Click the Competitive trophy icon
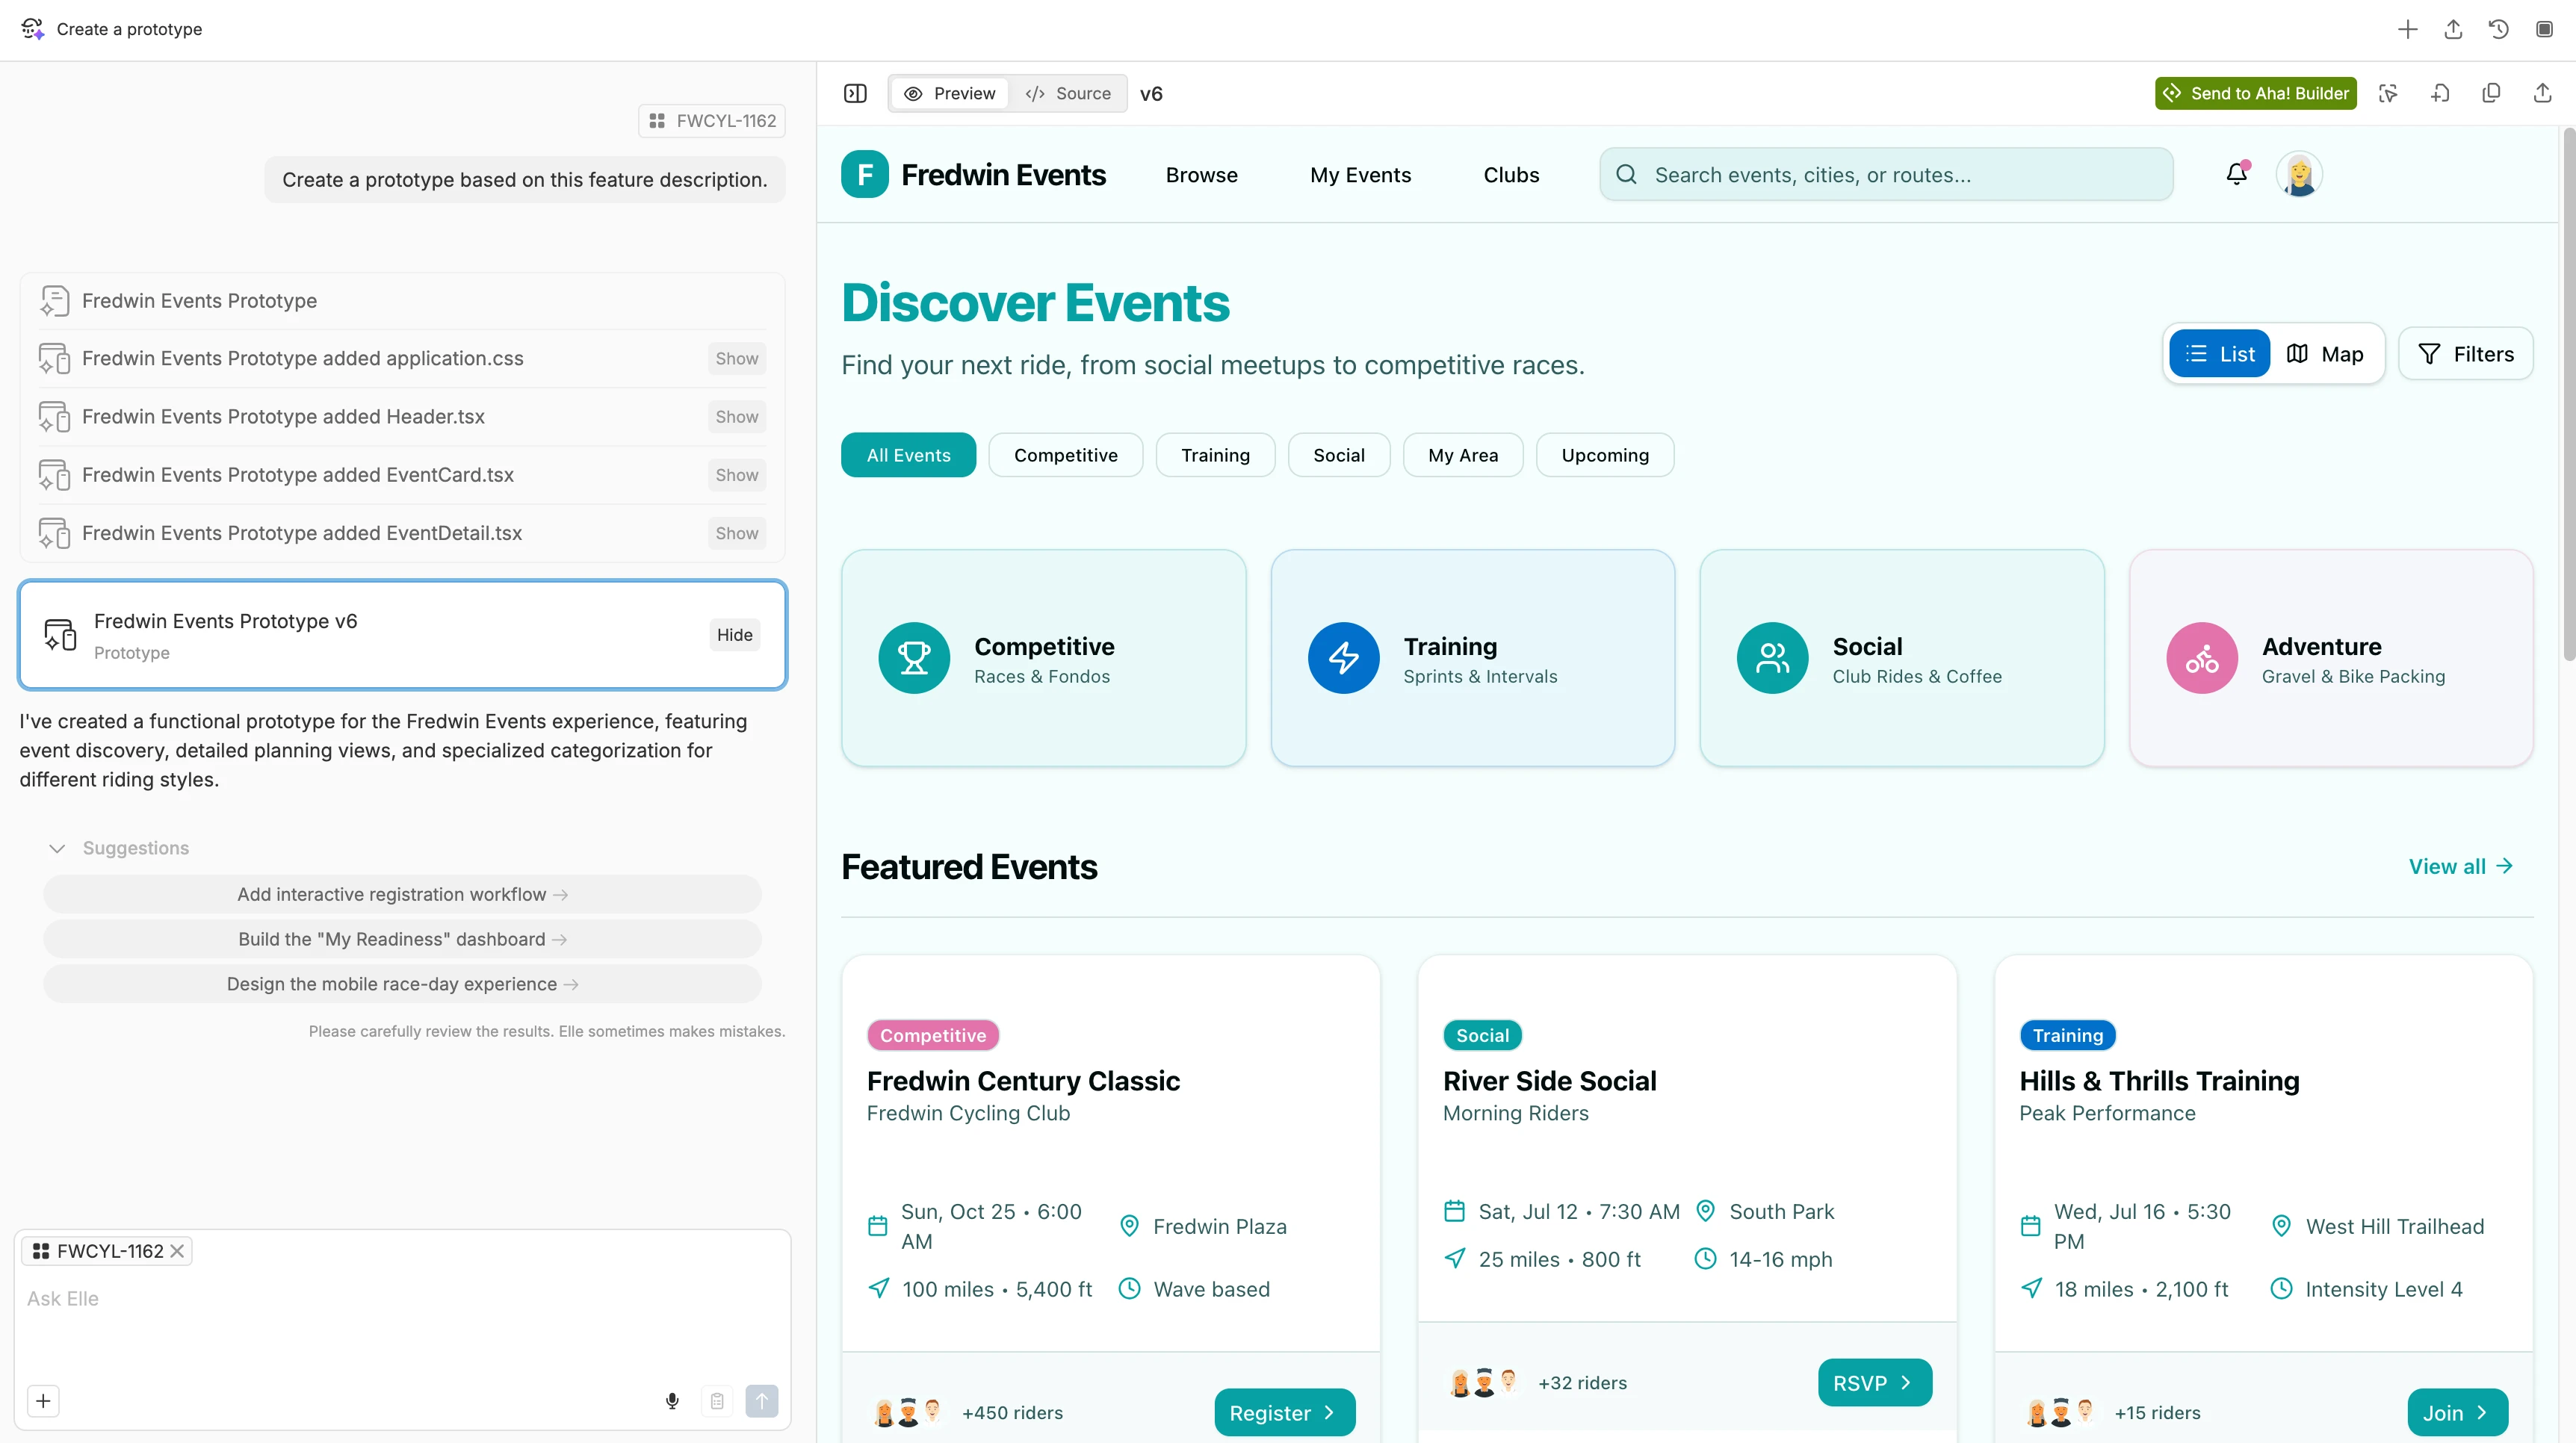 tap(914, 658)
